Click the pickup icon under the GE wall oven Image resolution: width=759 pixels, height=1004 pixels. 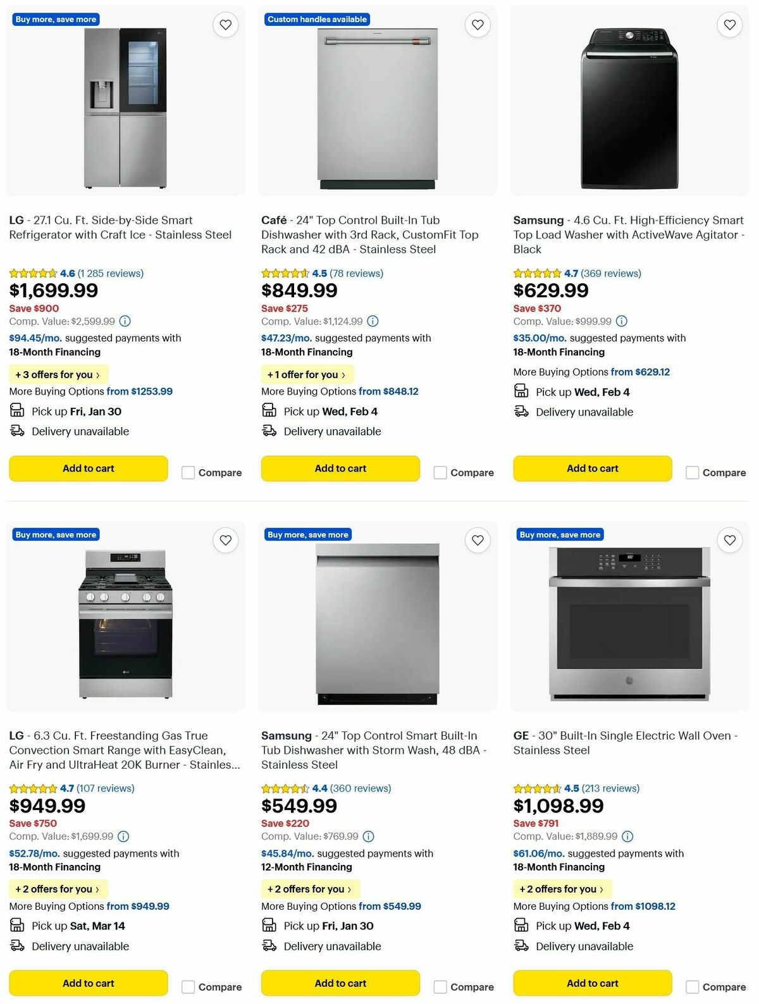tap(522, 926)
